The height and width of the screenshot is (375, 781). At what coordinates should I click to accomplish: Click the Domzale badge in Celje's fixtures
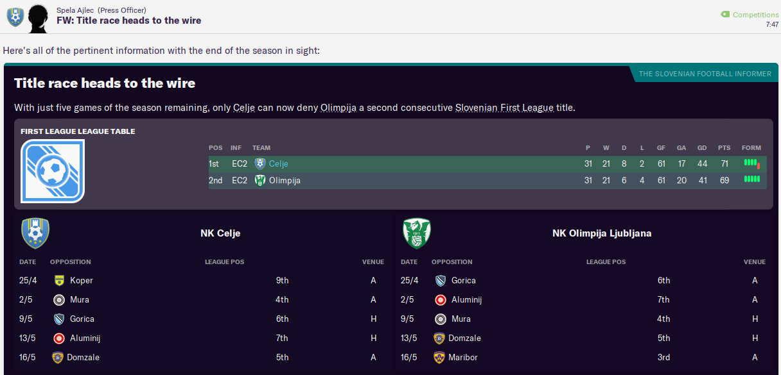pos(59,357)
